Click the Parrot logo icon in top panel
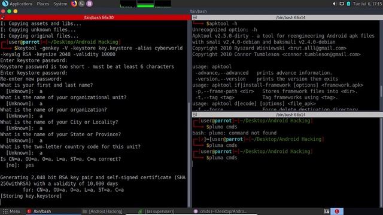383x215 pixels. (x=5, y=4)
